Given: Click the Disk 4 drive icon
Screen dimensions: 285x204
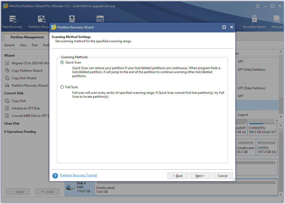Looking at the screenshot, I should pyautogui.click(x=71, y=187).
